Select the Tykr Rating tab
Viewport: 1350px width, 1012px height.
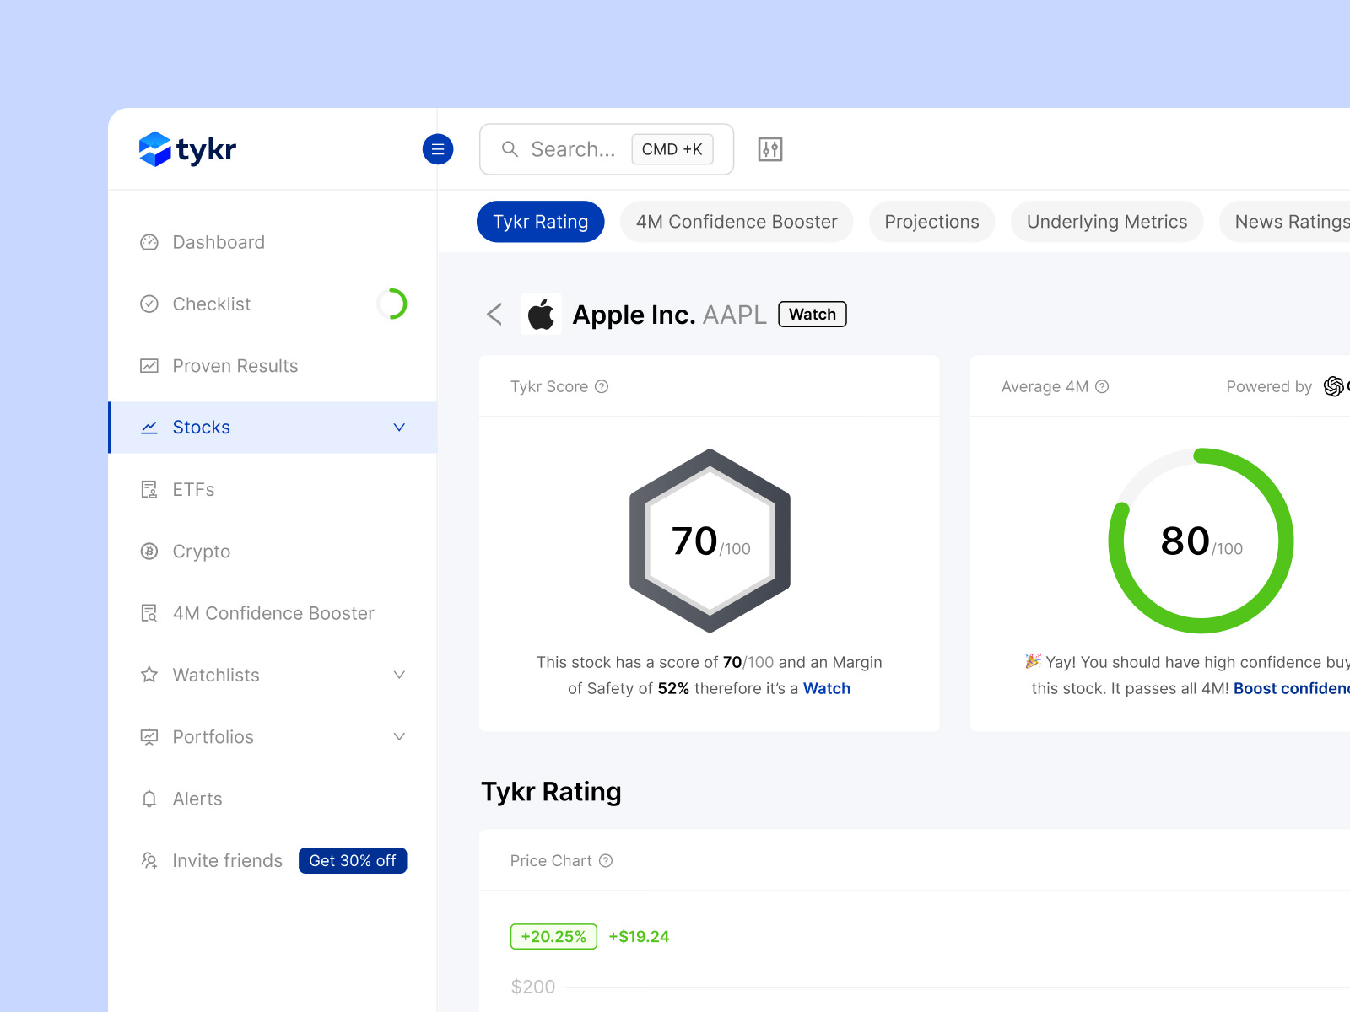click(541, 222)
